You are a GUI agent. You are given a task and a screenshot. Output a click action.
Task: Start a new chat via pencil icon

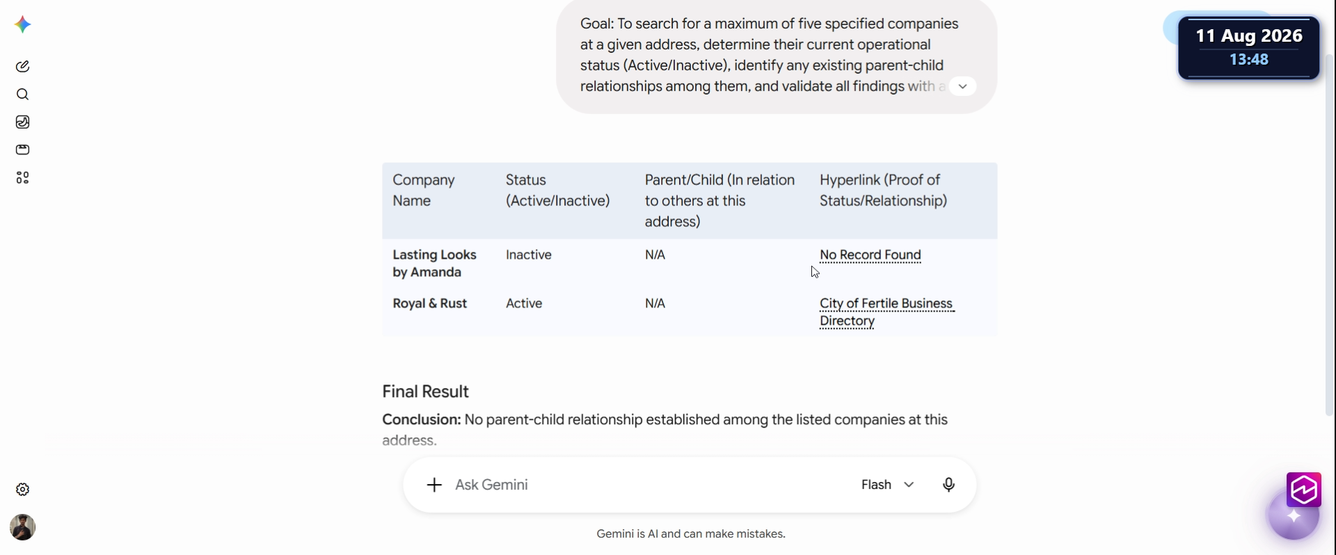[22, 67]
